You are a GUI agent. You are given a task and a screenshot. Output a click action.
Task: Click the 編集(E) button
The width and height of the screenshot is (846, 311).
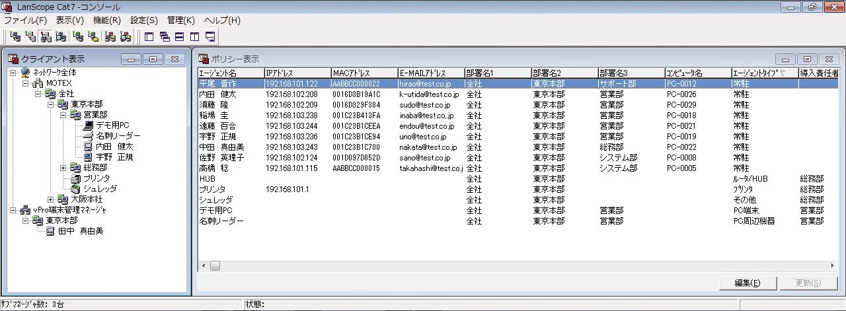pos(747,283)
